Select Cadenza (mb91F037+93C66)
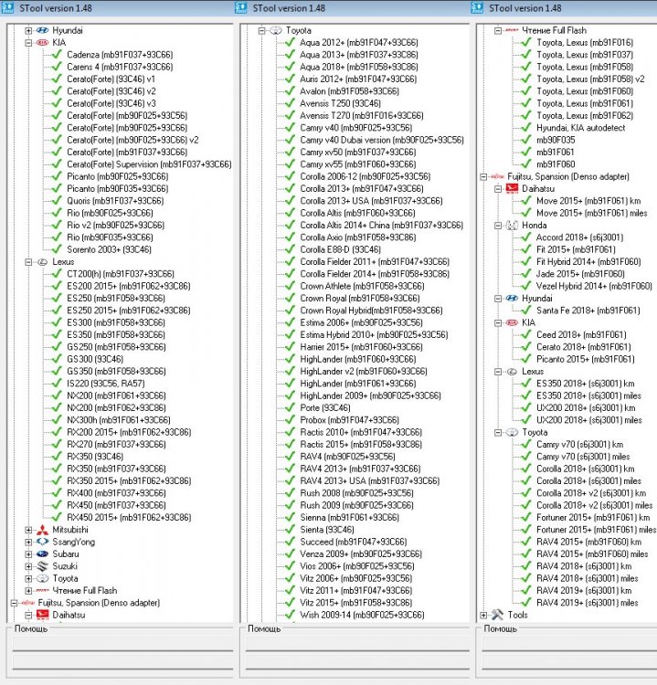 (120, 55)
